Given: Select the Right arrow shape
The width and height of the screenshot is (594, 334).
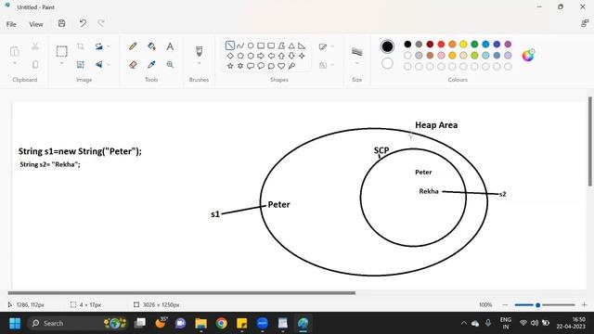Looking at the screenshot, I should (x=261, y=56).
